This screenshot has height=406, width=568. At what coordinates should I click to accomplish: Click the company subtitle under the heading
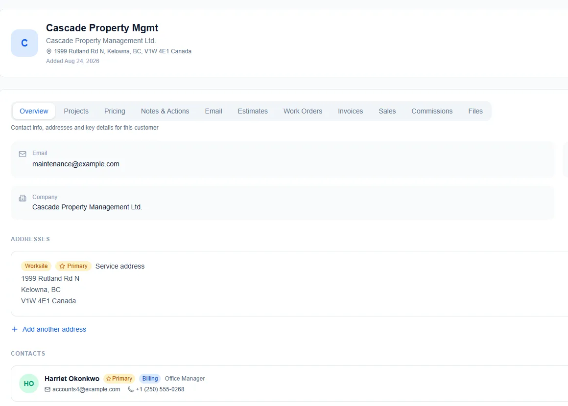tap(101, 41)
